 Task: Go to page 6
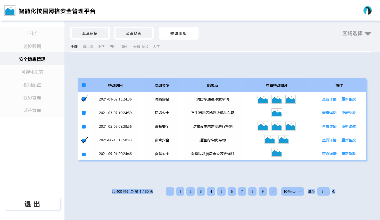coord(232,191)
